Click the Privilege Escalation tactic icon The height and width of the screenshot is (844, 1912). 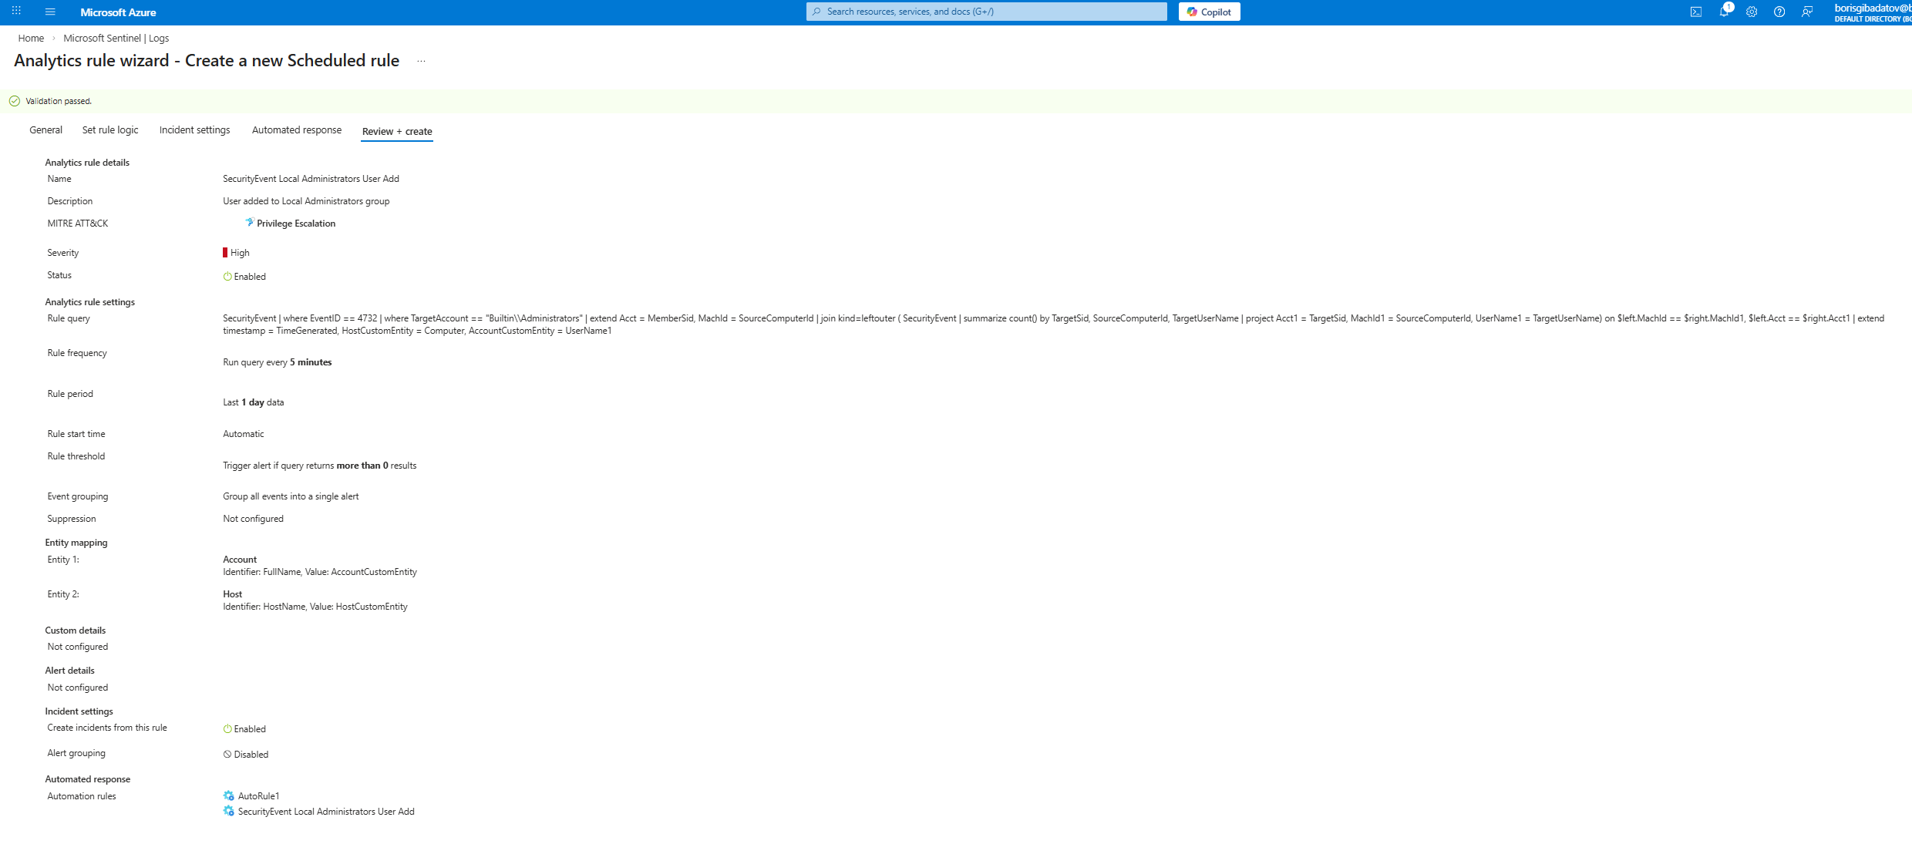249,223
